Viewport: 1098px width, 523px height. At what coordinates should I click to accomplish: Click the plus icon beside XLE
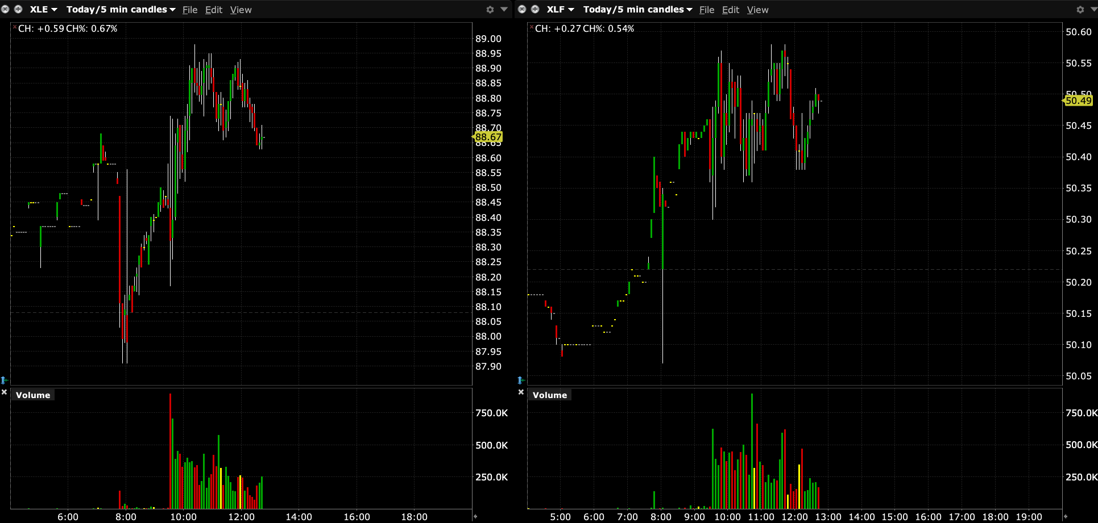pyautogui.click(x=18, y=9)
